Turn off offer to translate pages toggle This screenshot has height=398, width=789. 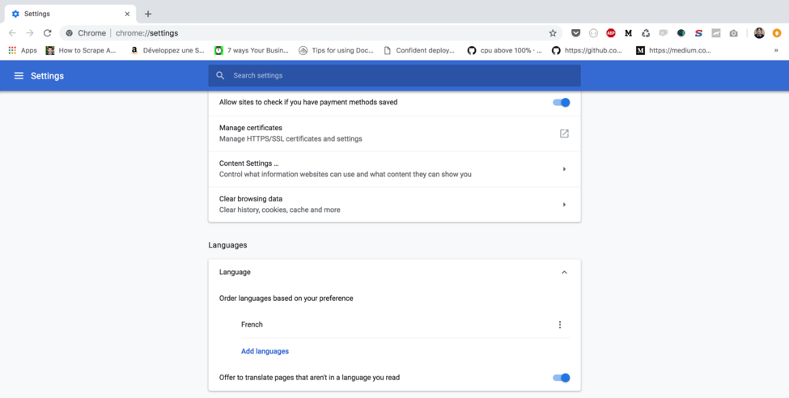(x=561, y=378)
